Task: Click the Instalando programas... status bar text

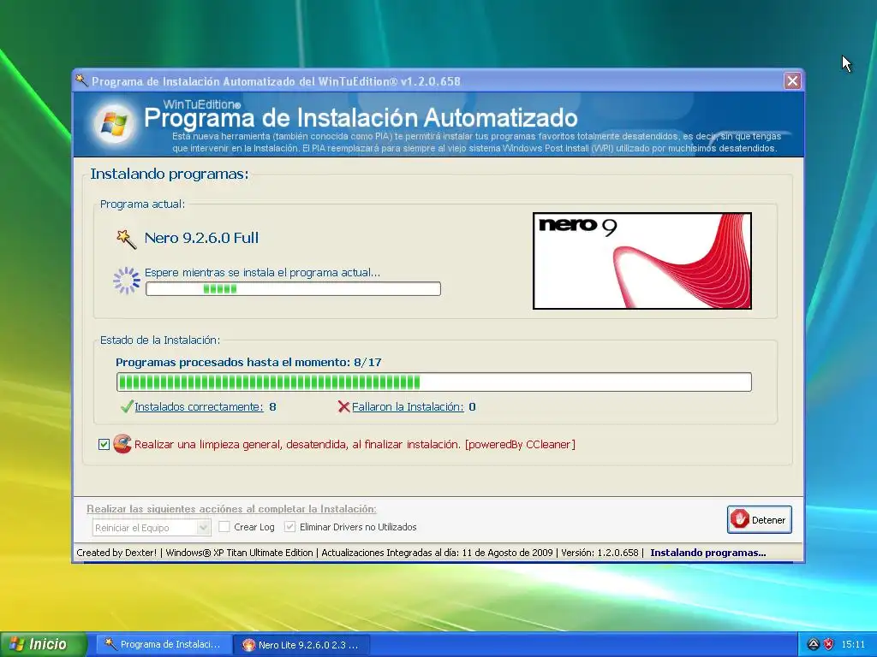Action: coord(708,553)
